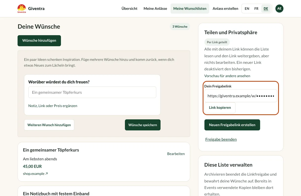Open the shop.example external link

click(x=35, y=174)
